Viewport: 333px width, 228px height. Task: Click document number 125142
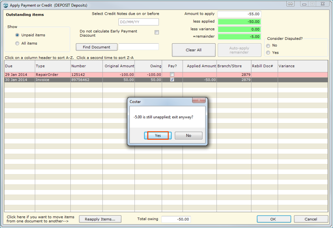click(x=87, y=75)
